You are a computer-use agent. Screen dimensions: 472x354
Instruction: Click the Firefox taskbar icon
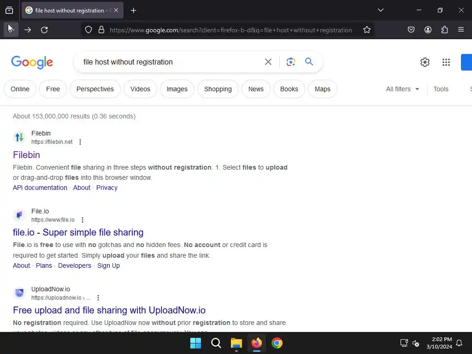pyautogui.click(x=256, y=343)
